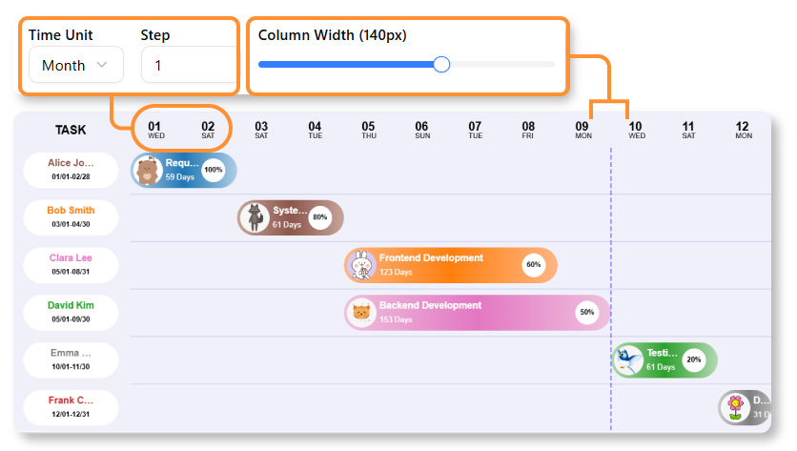
Task: Click the Frontend Development task bar title
Action: click(431, 258)
